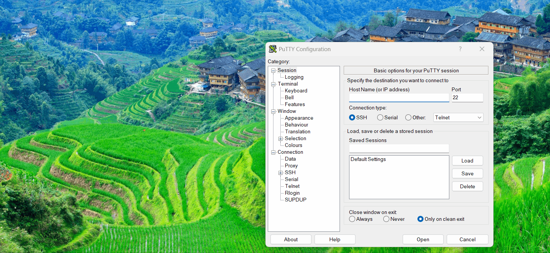Choose the Serial connection type

380,117
